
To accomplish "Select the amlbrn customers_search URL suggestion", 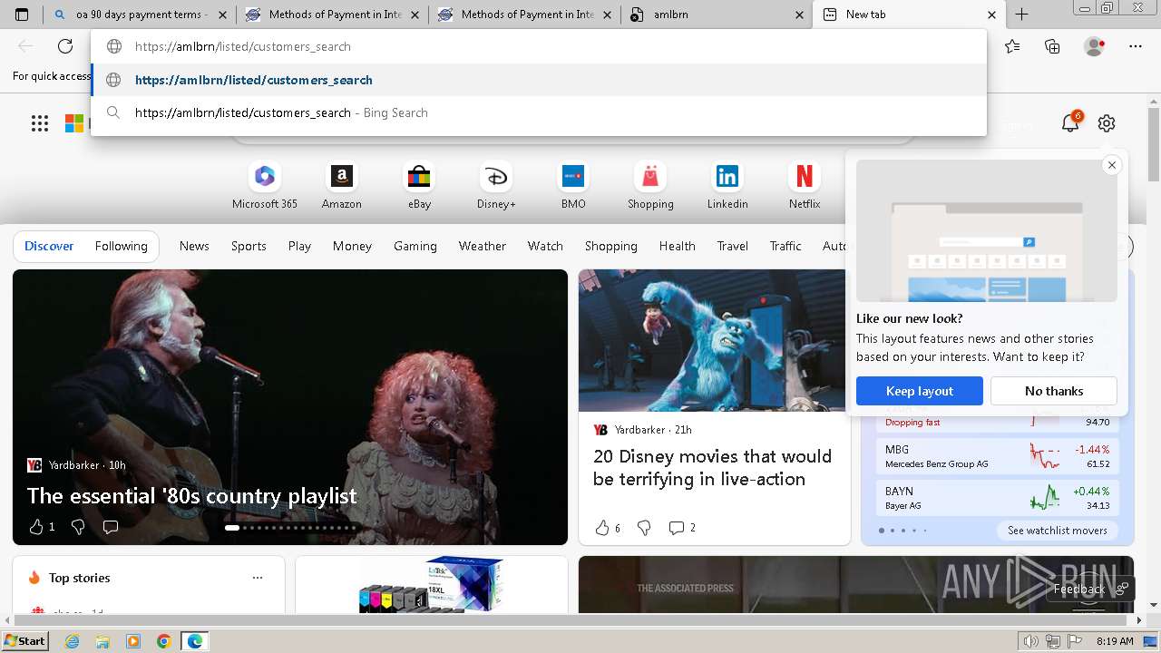I will click(539, 80).
